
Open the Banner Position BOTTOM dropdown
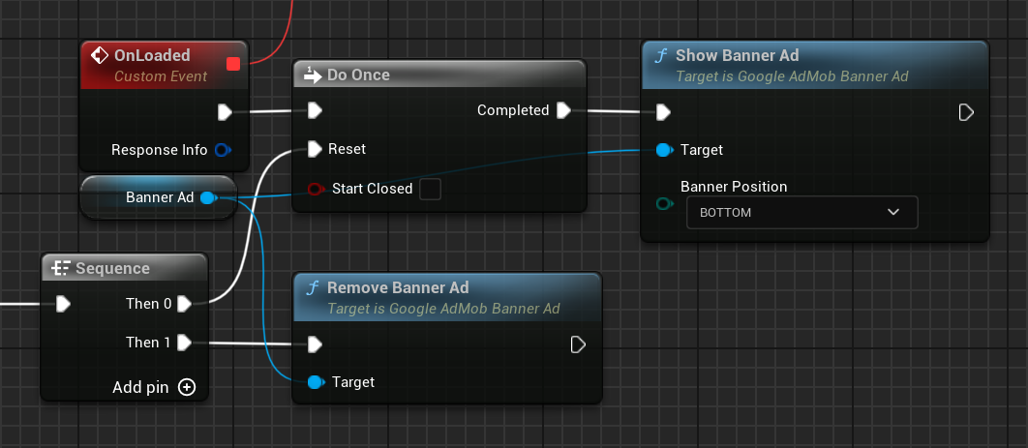[801, 212]
